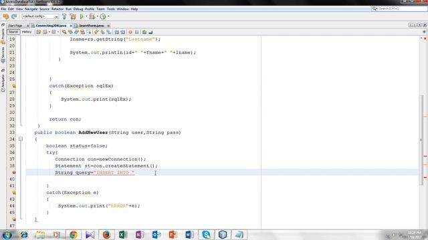Click the Find Selection magnifier icon

(x=64, y=32)
